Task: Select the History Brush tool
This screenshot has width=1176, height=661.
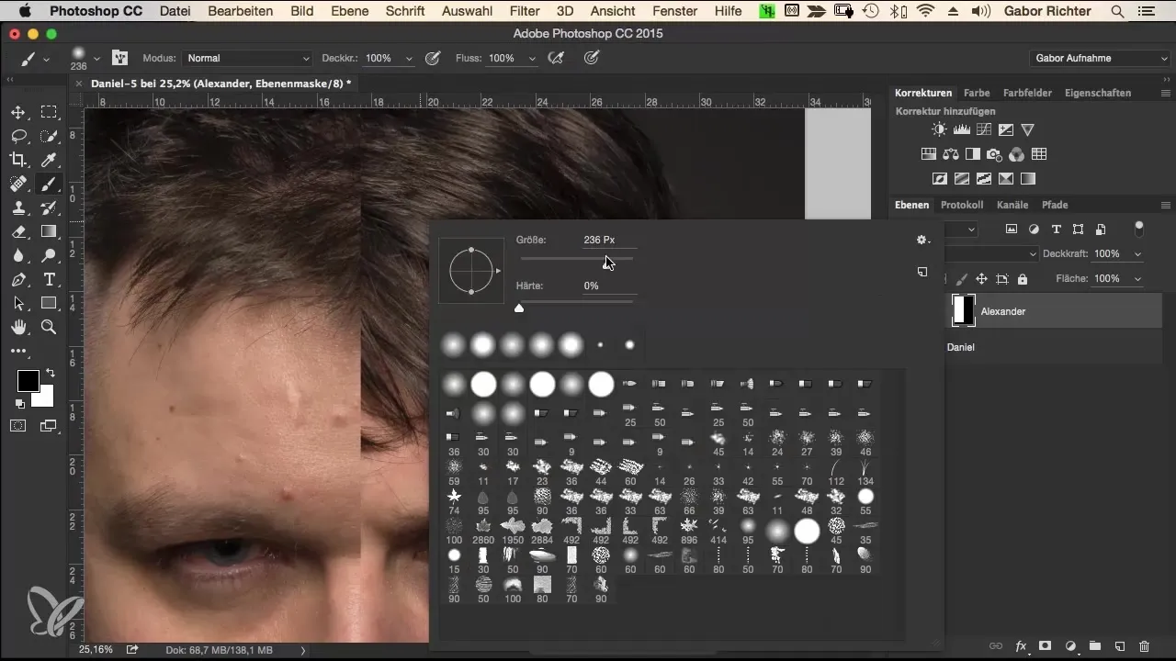Action: tap(49, 207)
